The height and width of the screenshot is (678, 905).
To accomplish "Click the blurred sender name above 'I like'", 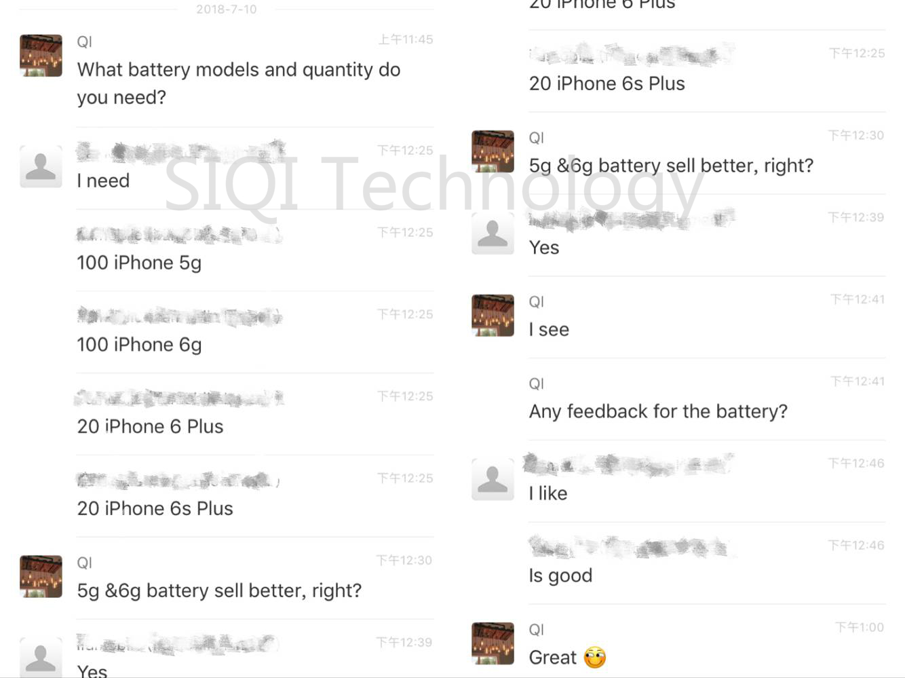I will [x=628, y=464].
